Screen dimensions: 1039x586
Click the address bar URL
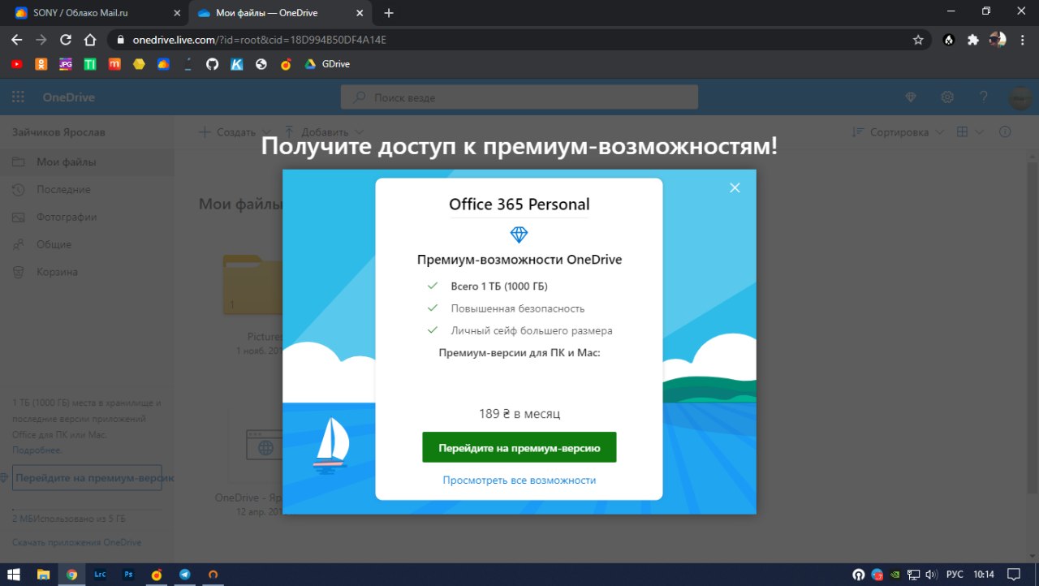coord(259,40)
